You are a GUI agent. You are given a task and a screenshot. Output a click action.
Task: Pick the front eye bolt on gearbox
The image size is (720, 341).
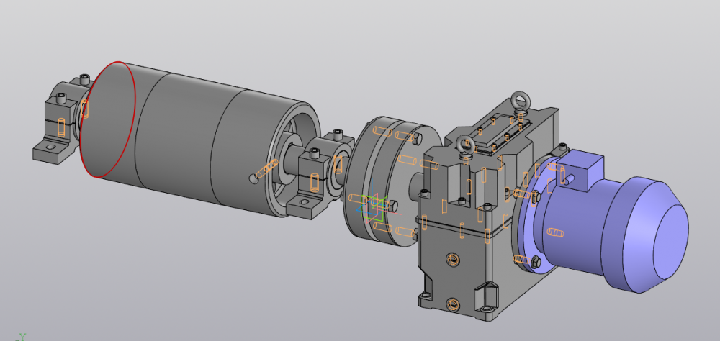click(x=464, y=149)
